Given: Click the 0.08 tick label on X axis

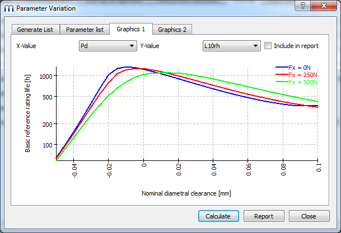Looking at the screenshot, I should pyautogui.click(x=283, y=170).
